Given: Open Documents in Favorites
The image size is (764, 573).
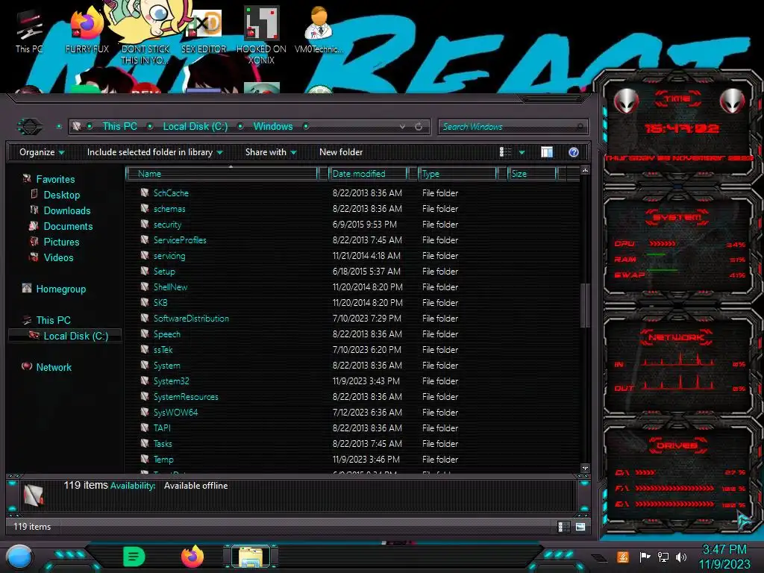Looking at the screenshot, I should coord(68,226).
